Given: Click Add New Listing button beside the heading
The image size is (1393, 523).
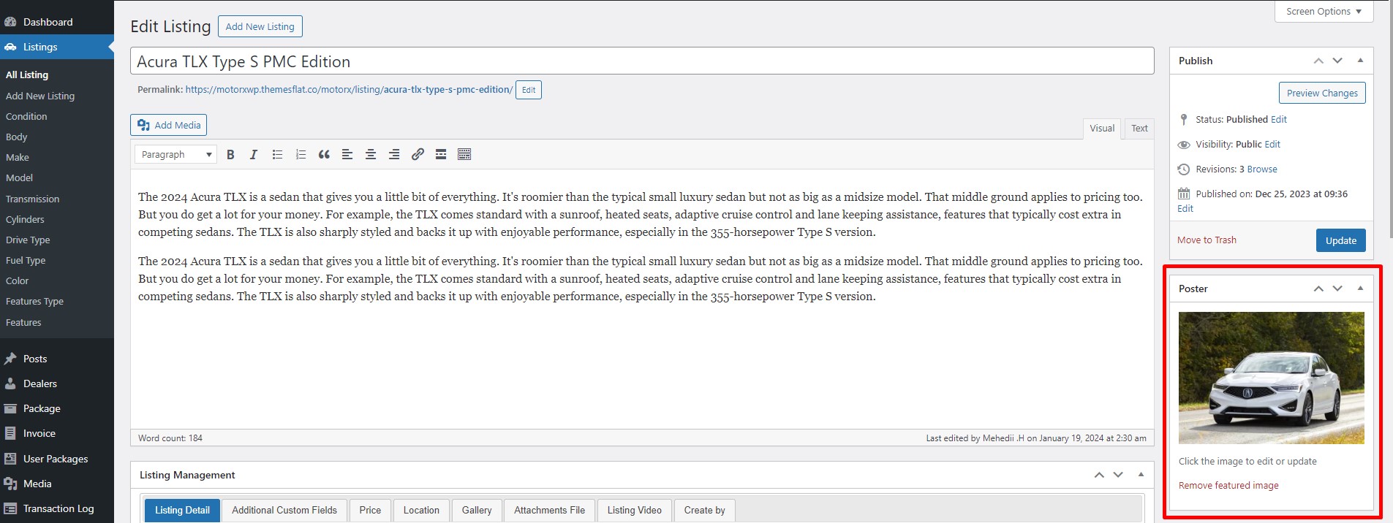Looking at the screenshot, I should click(x=260, y=26).
